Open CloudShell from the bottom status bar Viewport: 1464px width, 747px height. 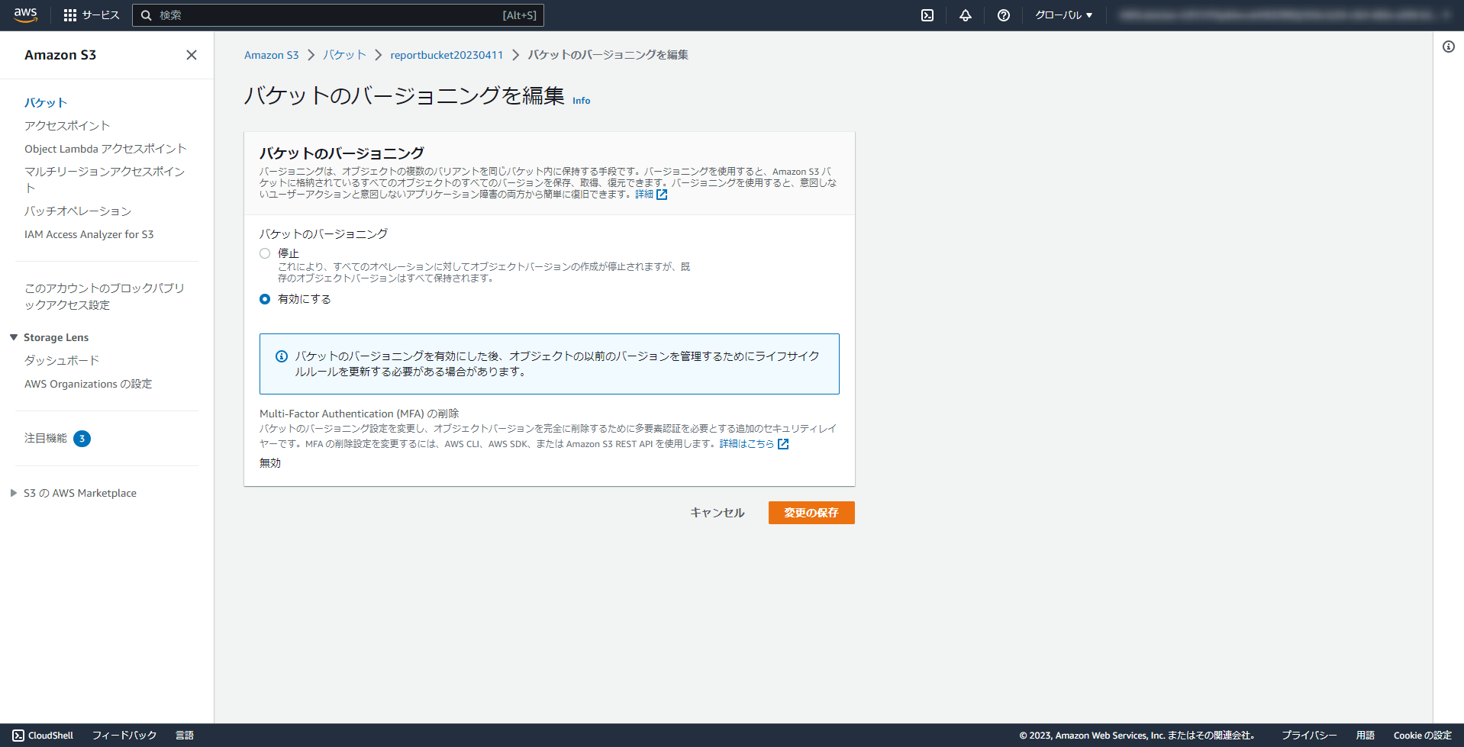(x=43, y=735)
